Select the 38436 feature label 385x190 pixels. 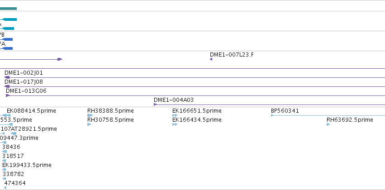click(11, 147)
